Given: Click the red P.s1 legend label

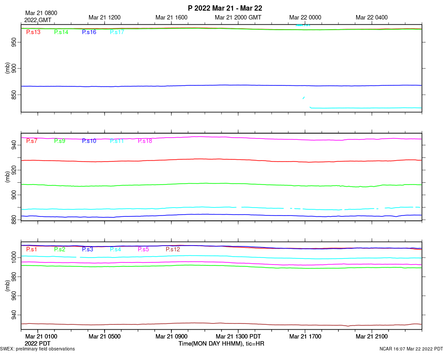Looking at the screenshot, I should tap(32, 250).
